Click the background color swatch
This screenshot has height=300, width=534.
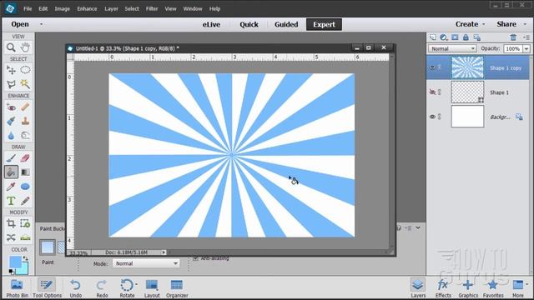[x=24, y=269]
